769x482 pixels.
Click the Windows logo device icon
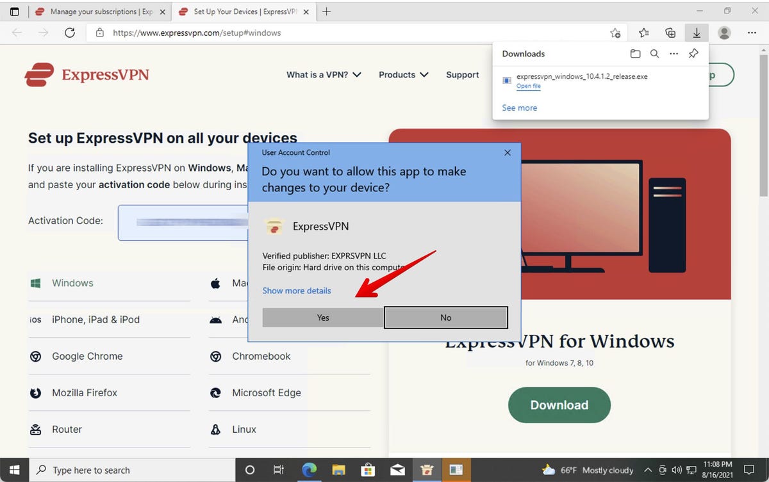coord(35,283)
